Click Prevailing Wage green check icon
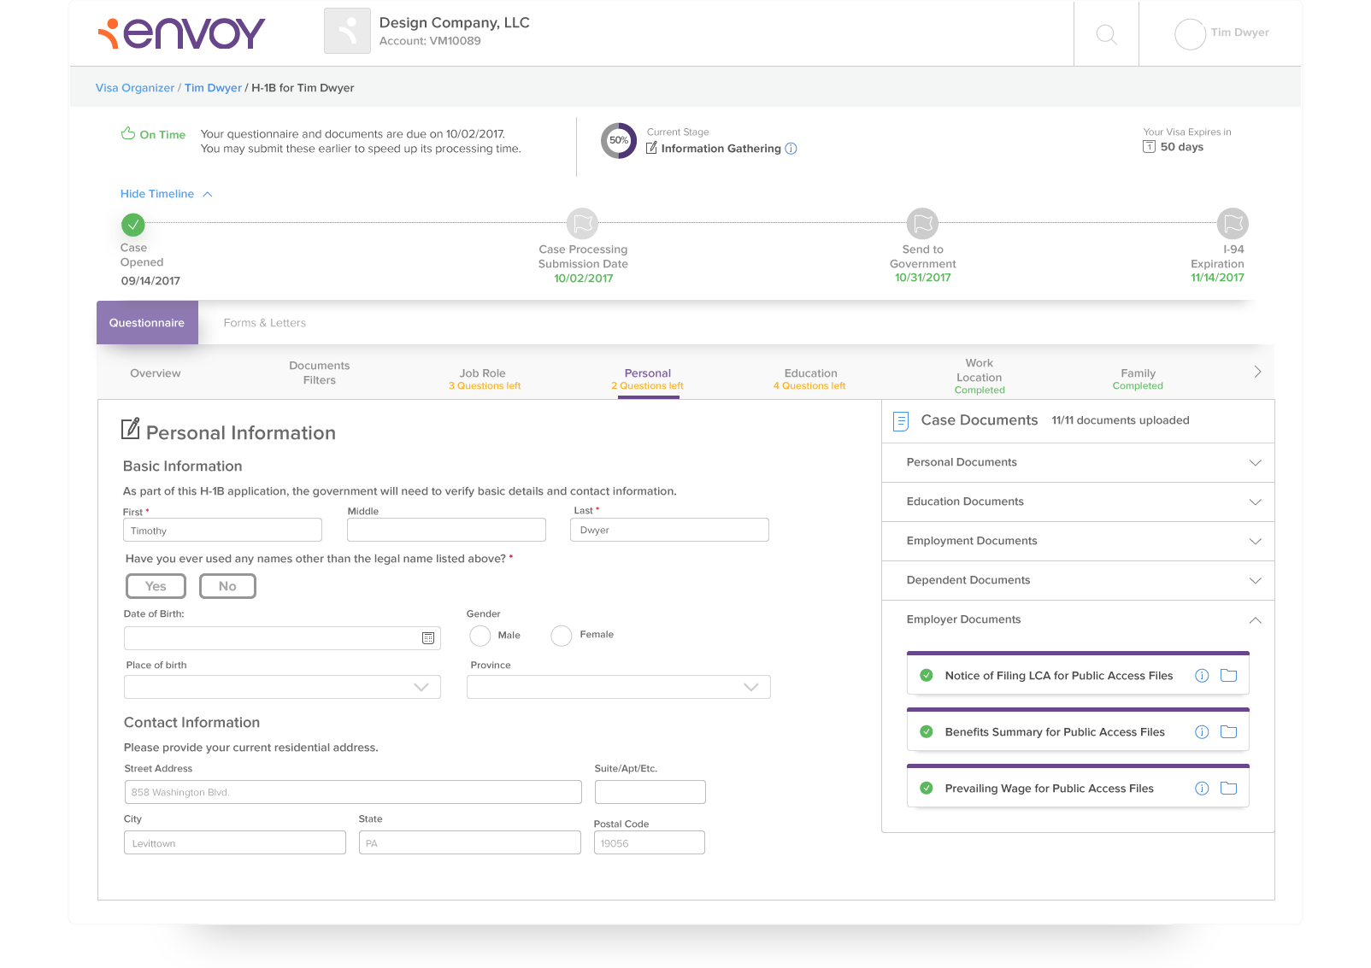1371x968 pixels. pyautogui.click(x=927, y=789)
